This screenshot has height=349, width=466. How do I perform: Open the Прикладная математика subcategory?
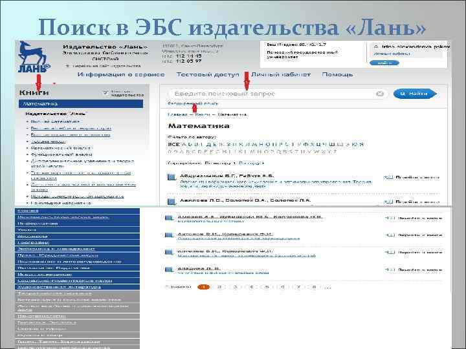tap(61, 204)
